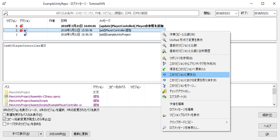Viewport: 280px width, 140px height.
Task: Click the ヘルプ button
Action: click(267, 126)
